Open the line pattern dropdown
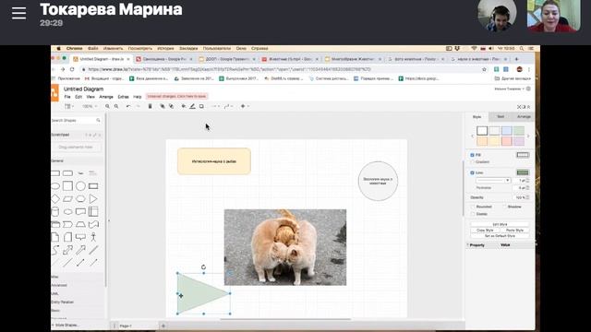Image resolution: width=591 pixels, height=332 pixels. tap(493, 181)
